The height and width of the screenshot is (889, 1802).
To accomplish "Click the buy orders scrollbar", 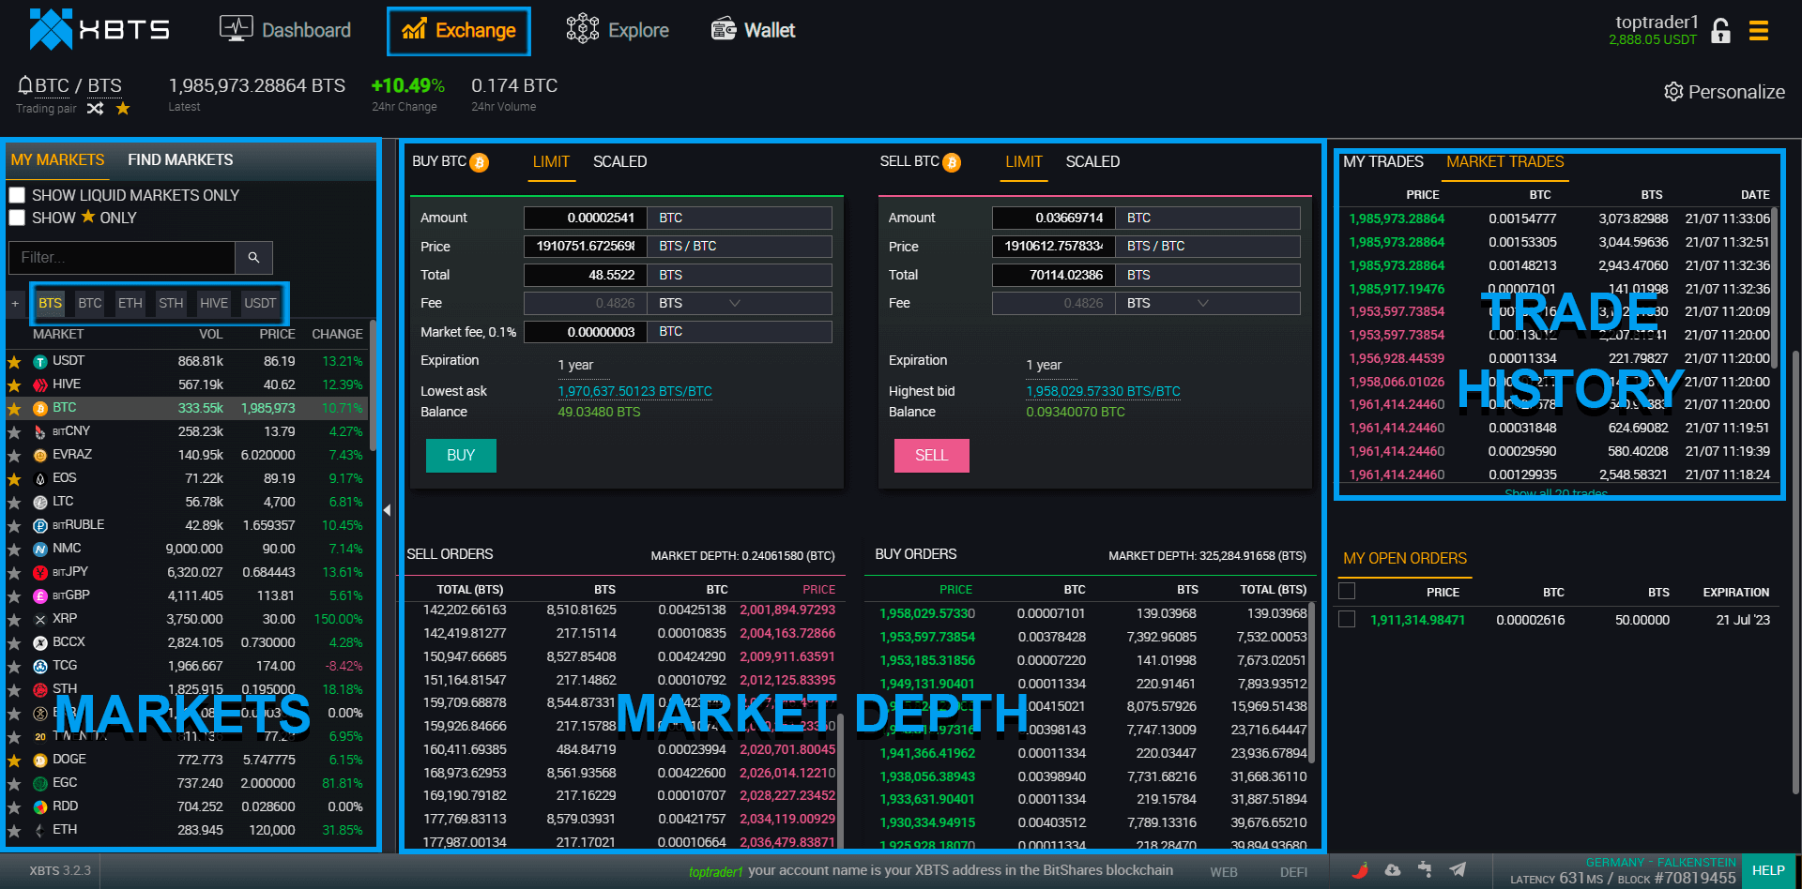I will pos(1311,685).
